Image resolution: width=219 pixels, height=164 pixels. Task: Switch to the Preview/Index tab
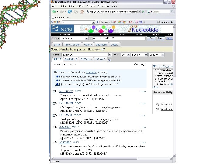(72, 44)
